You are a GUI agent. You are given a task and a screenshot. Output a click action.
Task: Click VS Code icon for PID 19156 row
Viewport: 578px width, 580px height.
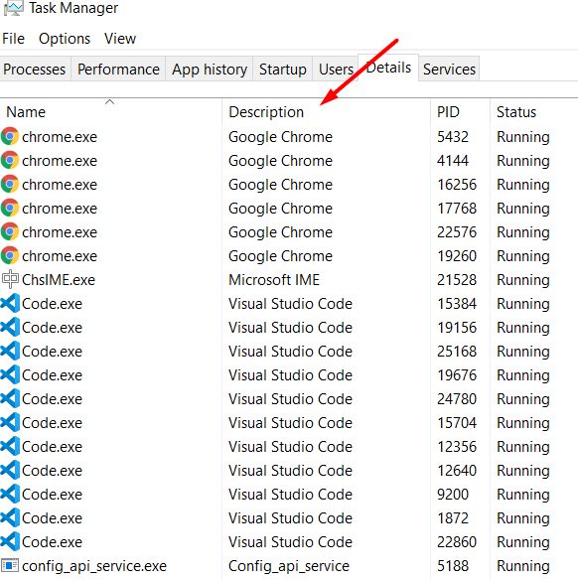point(10,328)
